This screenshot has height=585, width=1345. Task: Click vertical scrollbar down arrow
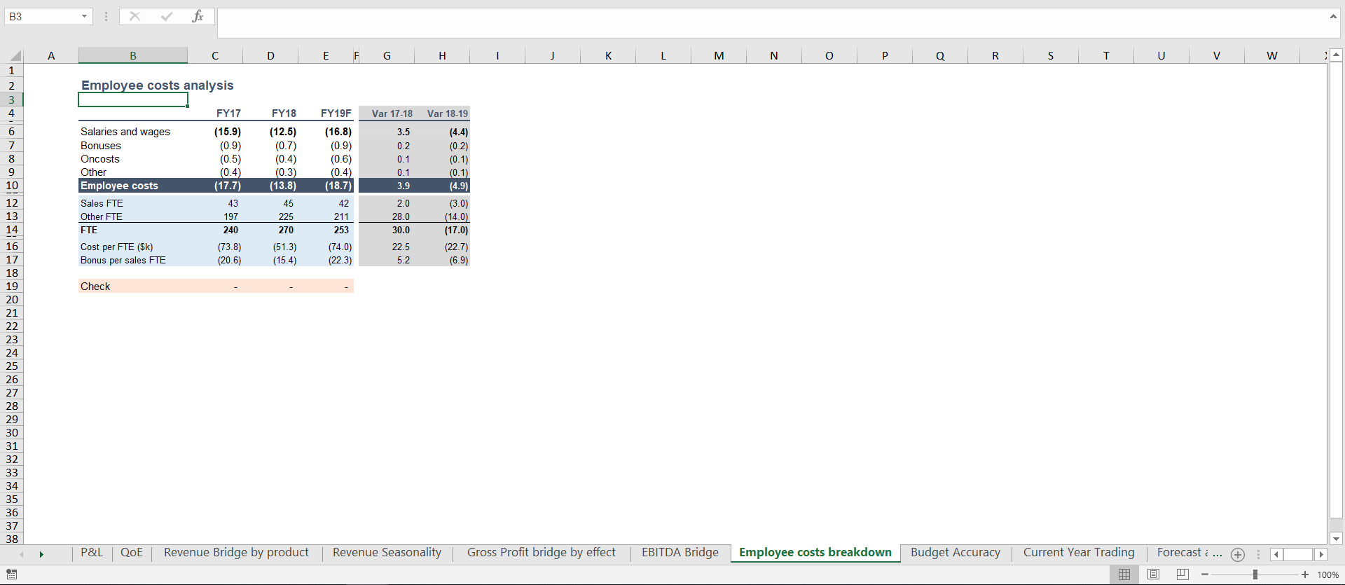1336,539
